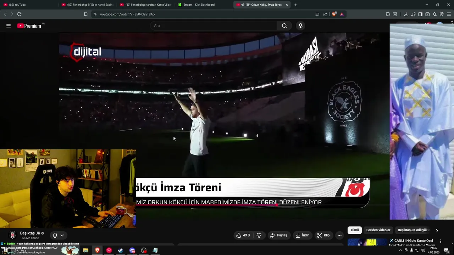Open options menu for CANLI N'Golo Kante video
Image resolution: width=454 pixels, height=255 pixels.
coord(441,241)
